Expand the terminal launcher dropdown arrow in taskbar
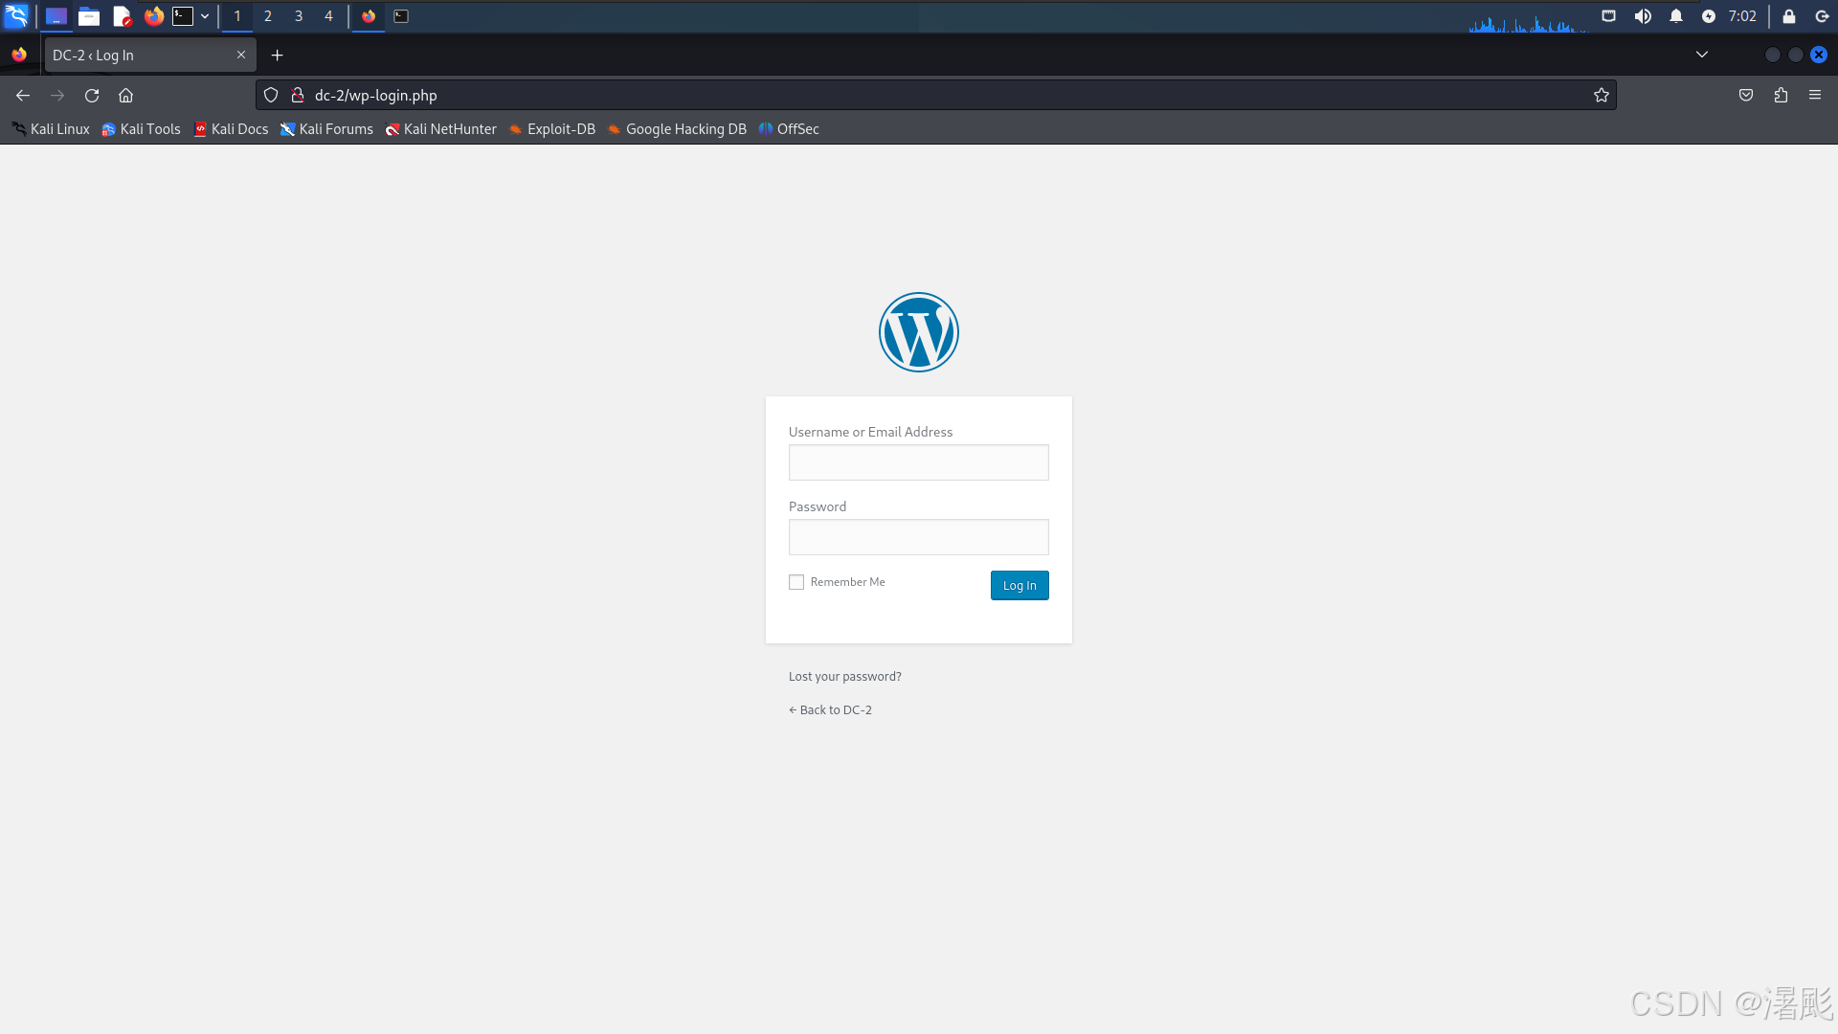 [x=205, y=16]
